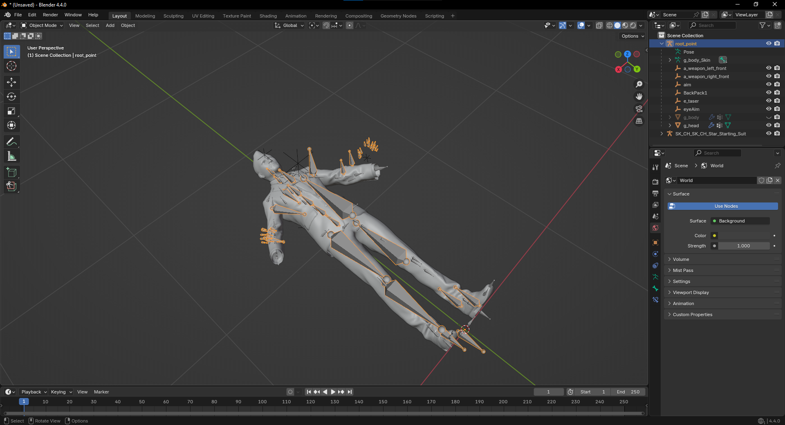Open the Object properties tab icon
Viewport: 785px width, 425px height.
tap(655, 243)
